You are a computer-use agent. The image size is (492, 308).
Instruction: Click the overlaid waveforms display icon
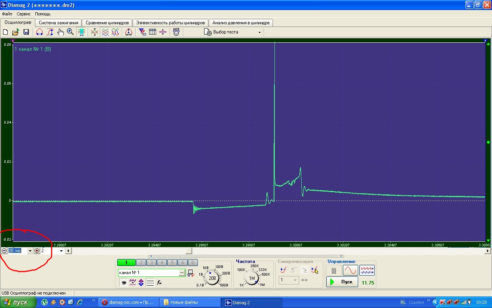point(115,32)
